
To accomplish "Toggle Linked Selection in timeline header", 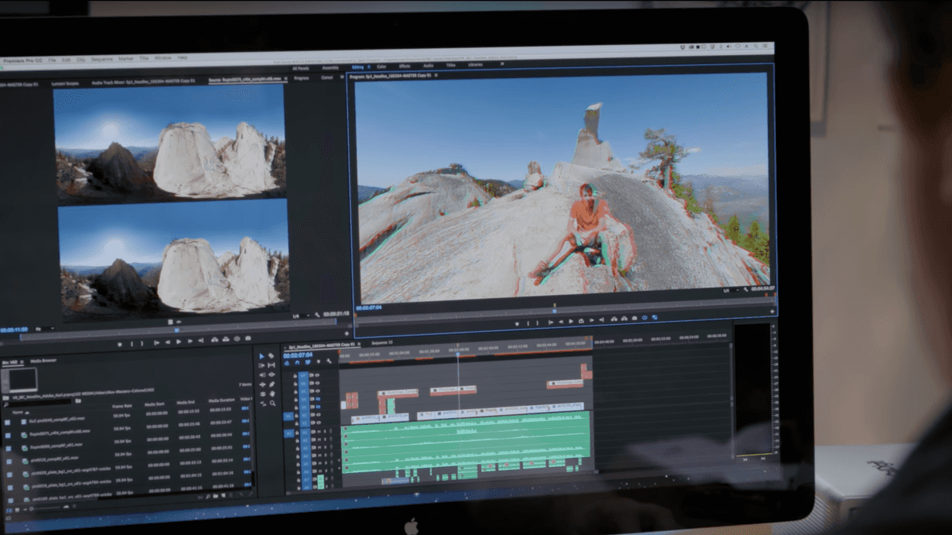I will click(x=307, y=362).
